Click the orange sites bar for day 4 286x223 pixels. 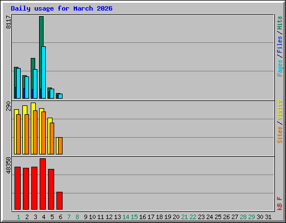click(44, 133)
